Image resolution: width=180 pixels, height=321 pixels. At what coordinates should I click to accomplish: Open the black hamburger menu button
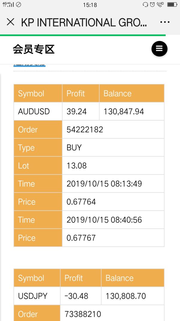tap(159, 49)
